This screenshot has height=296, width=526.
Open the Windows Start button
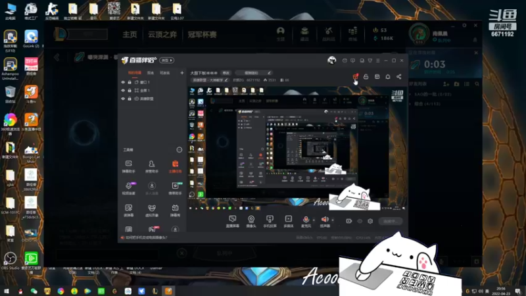click(7, 291)
